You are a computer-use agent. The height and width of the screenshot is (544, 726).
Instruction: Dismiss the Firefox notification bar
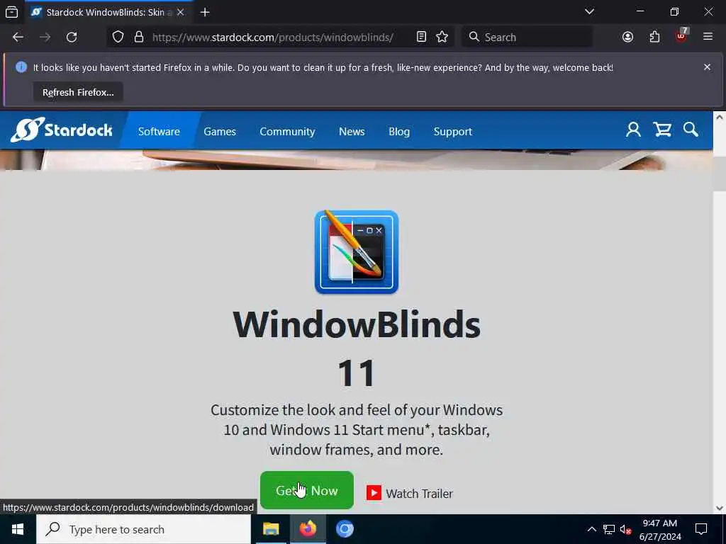pos(707,67)
